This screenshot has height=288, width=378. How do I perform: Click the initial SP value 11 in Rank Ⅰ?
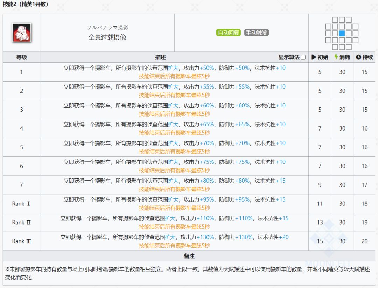tap(320, 204)
